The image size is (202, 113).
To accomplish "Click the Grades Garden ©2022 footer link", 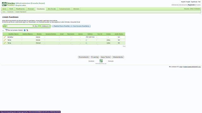I will coord(192,67).
